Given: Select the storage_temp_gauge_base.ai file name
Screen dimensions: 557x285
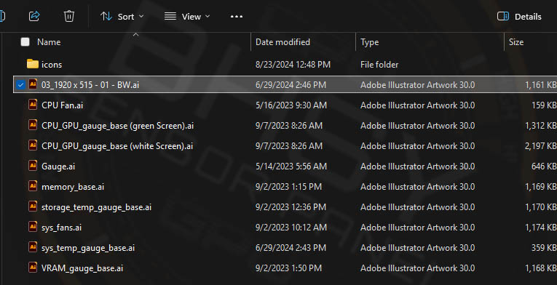Looking at the screenshot, I should tap(97, 207).
